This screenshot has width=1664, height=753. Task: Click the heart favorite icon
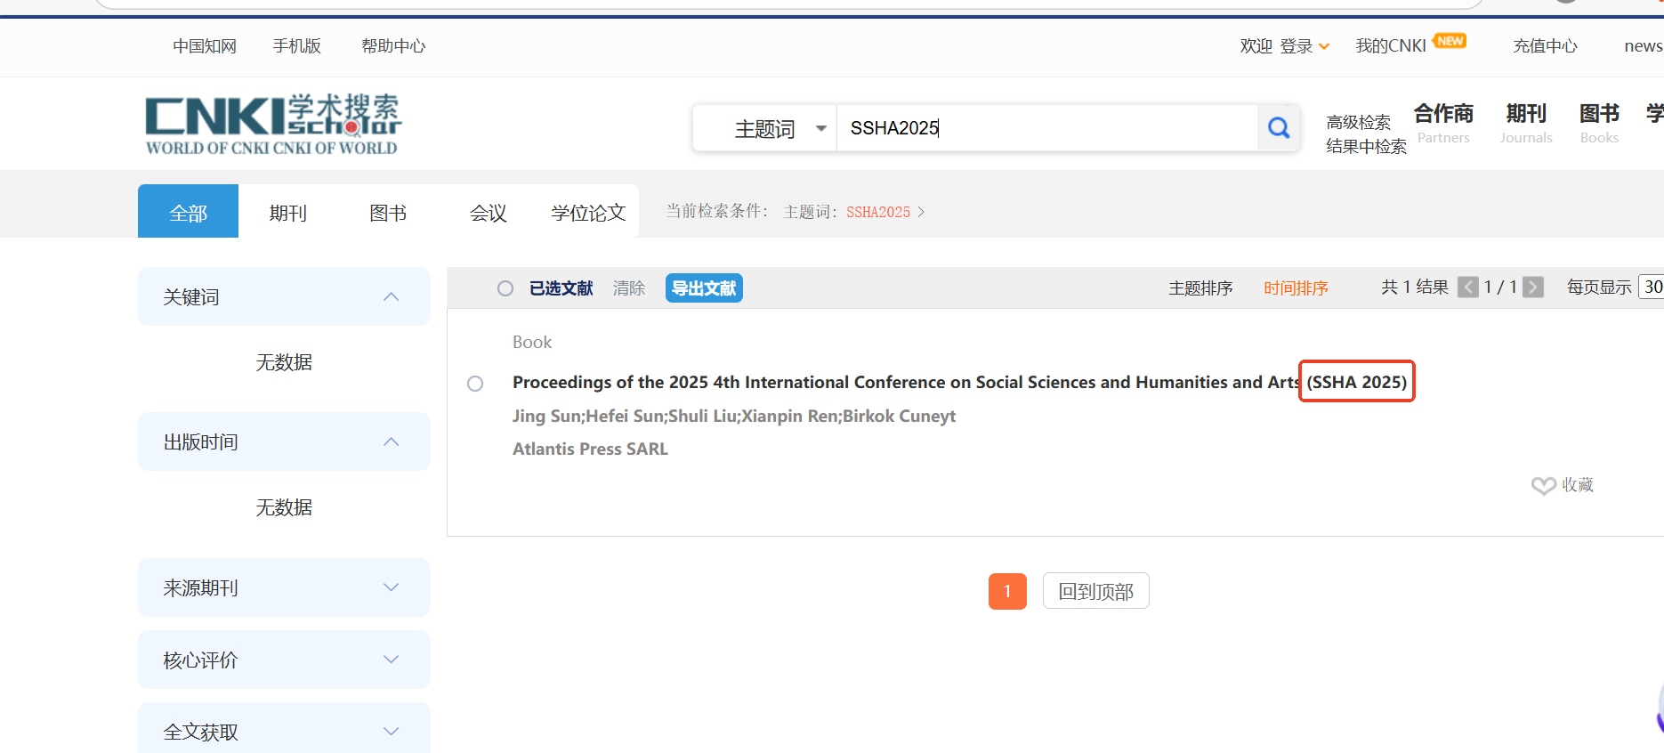pos(1543,485)
